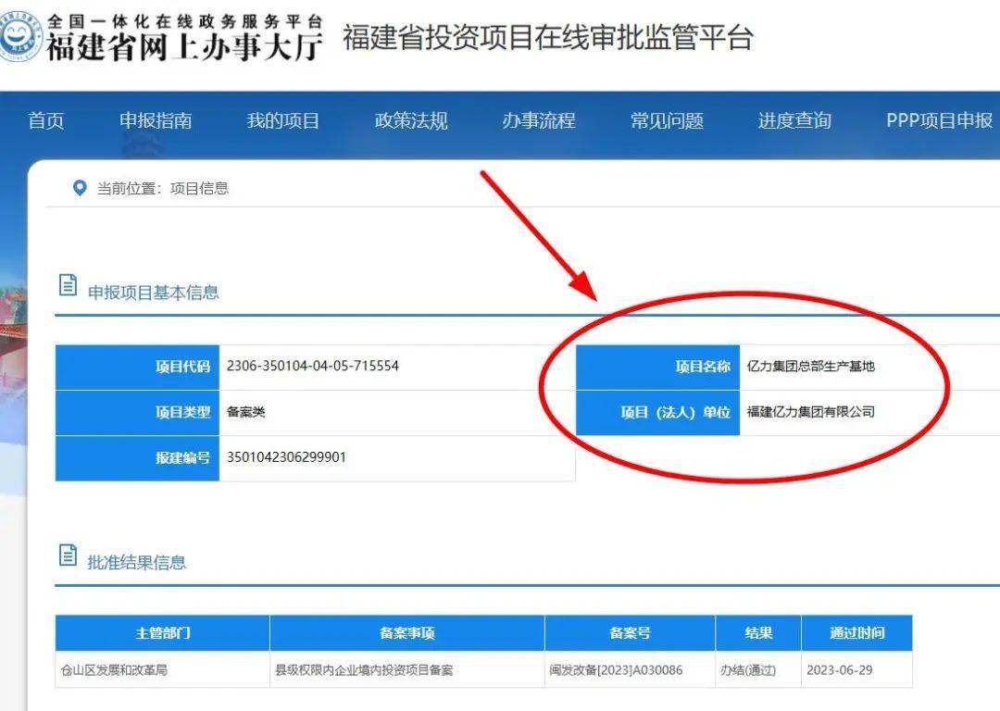Open the 申报指南 navigation tab
1000x711 pixels.
[x=156, y=120]
